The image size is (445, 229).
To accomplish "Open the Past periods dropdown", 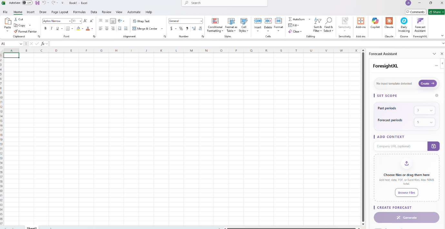I will (x=424, y=110).
